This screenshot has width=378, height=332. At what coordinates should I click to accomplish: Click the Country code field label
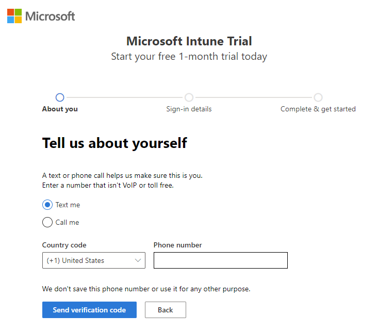tap(64, 245)
